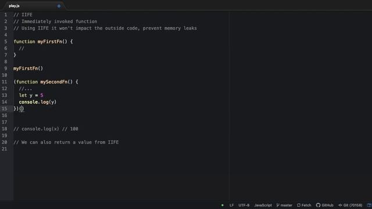Change the LF line ending setting

tap(231, 205)
